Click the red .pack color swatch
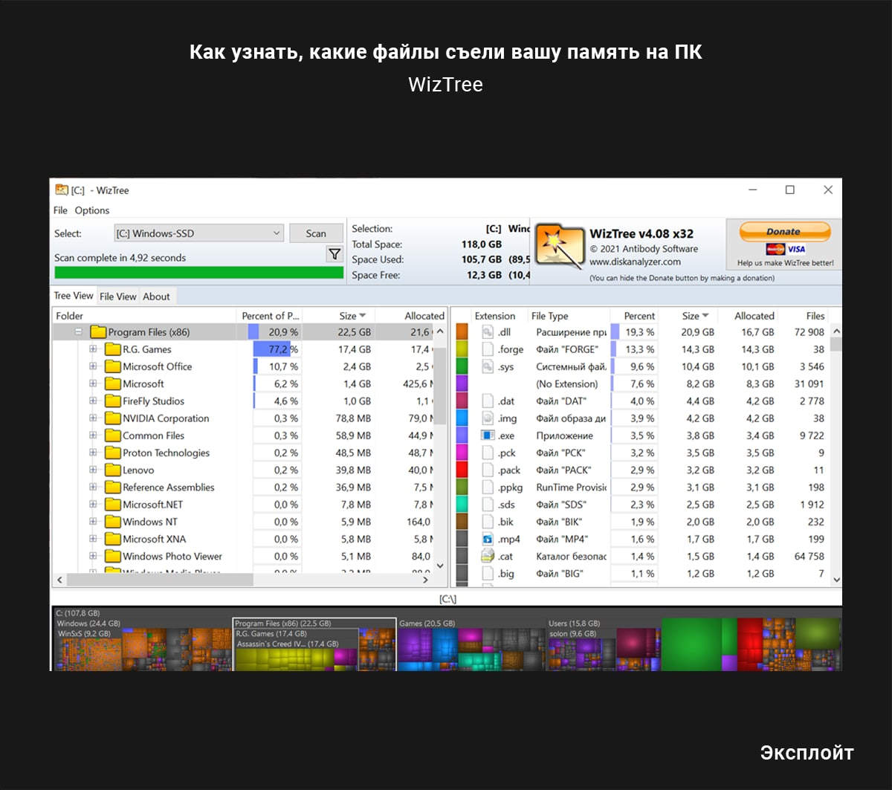Screen dimensions: 892x790 [x=462, y=470]
